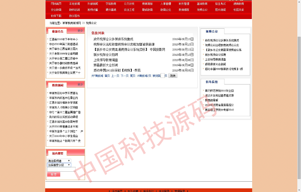Expand the 选择搜索字段 search field dropdown

59,165
